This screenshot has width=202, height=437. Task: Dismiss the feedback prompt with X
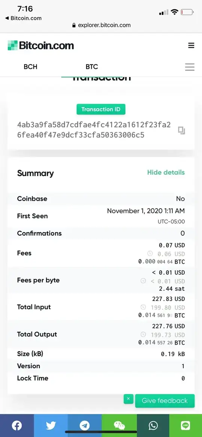click(128, 399)
